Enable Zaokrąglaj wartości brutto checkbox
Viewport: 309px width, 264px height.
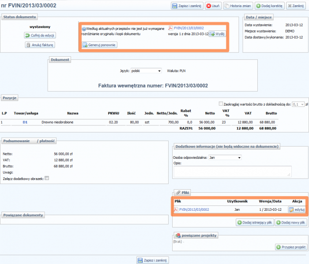(x=222, y=104)
